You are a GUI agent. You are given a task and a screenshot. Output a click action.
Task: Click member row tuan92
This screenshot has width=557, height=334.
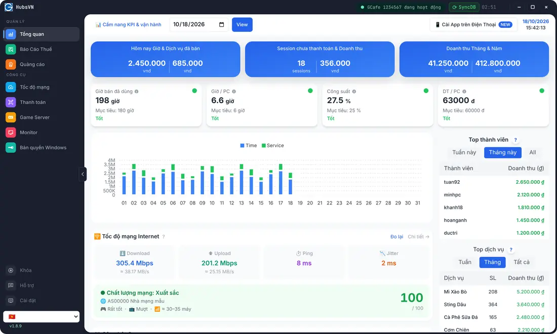tap(494, 182)
